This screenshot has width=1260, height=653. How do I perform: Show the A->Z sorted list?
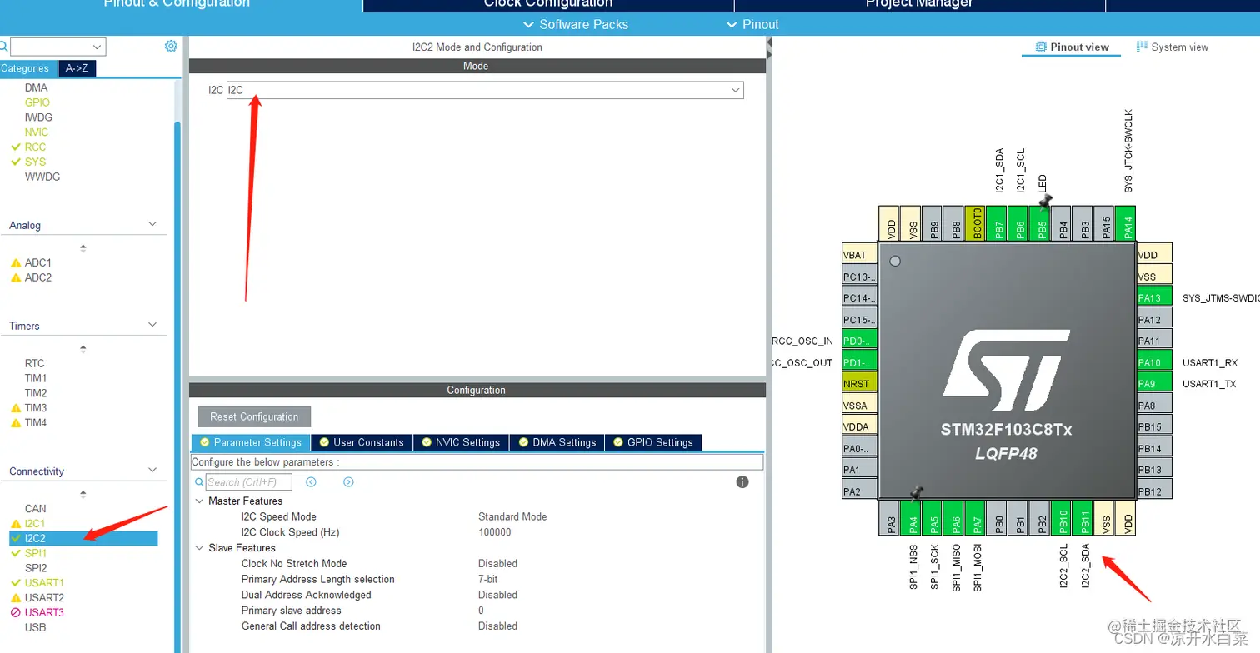77,69
